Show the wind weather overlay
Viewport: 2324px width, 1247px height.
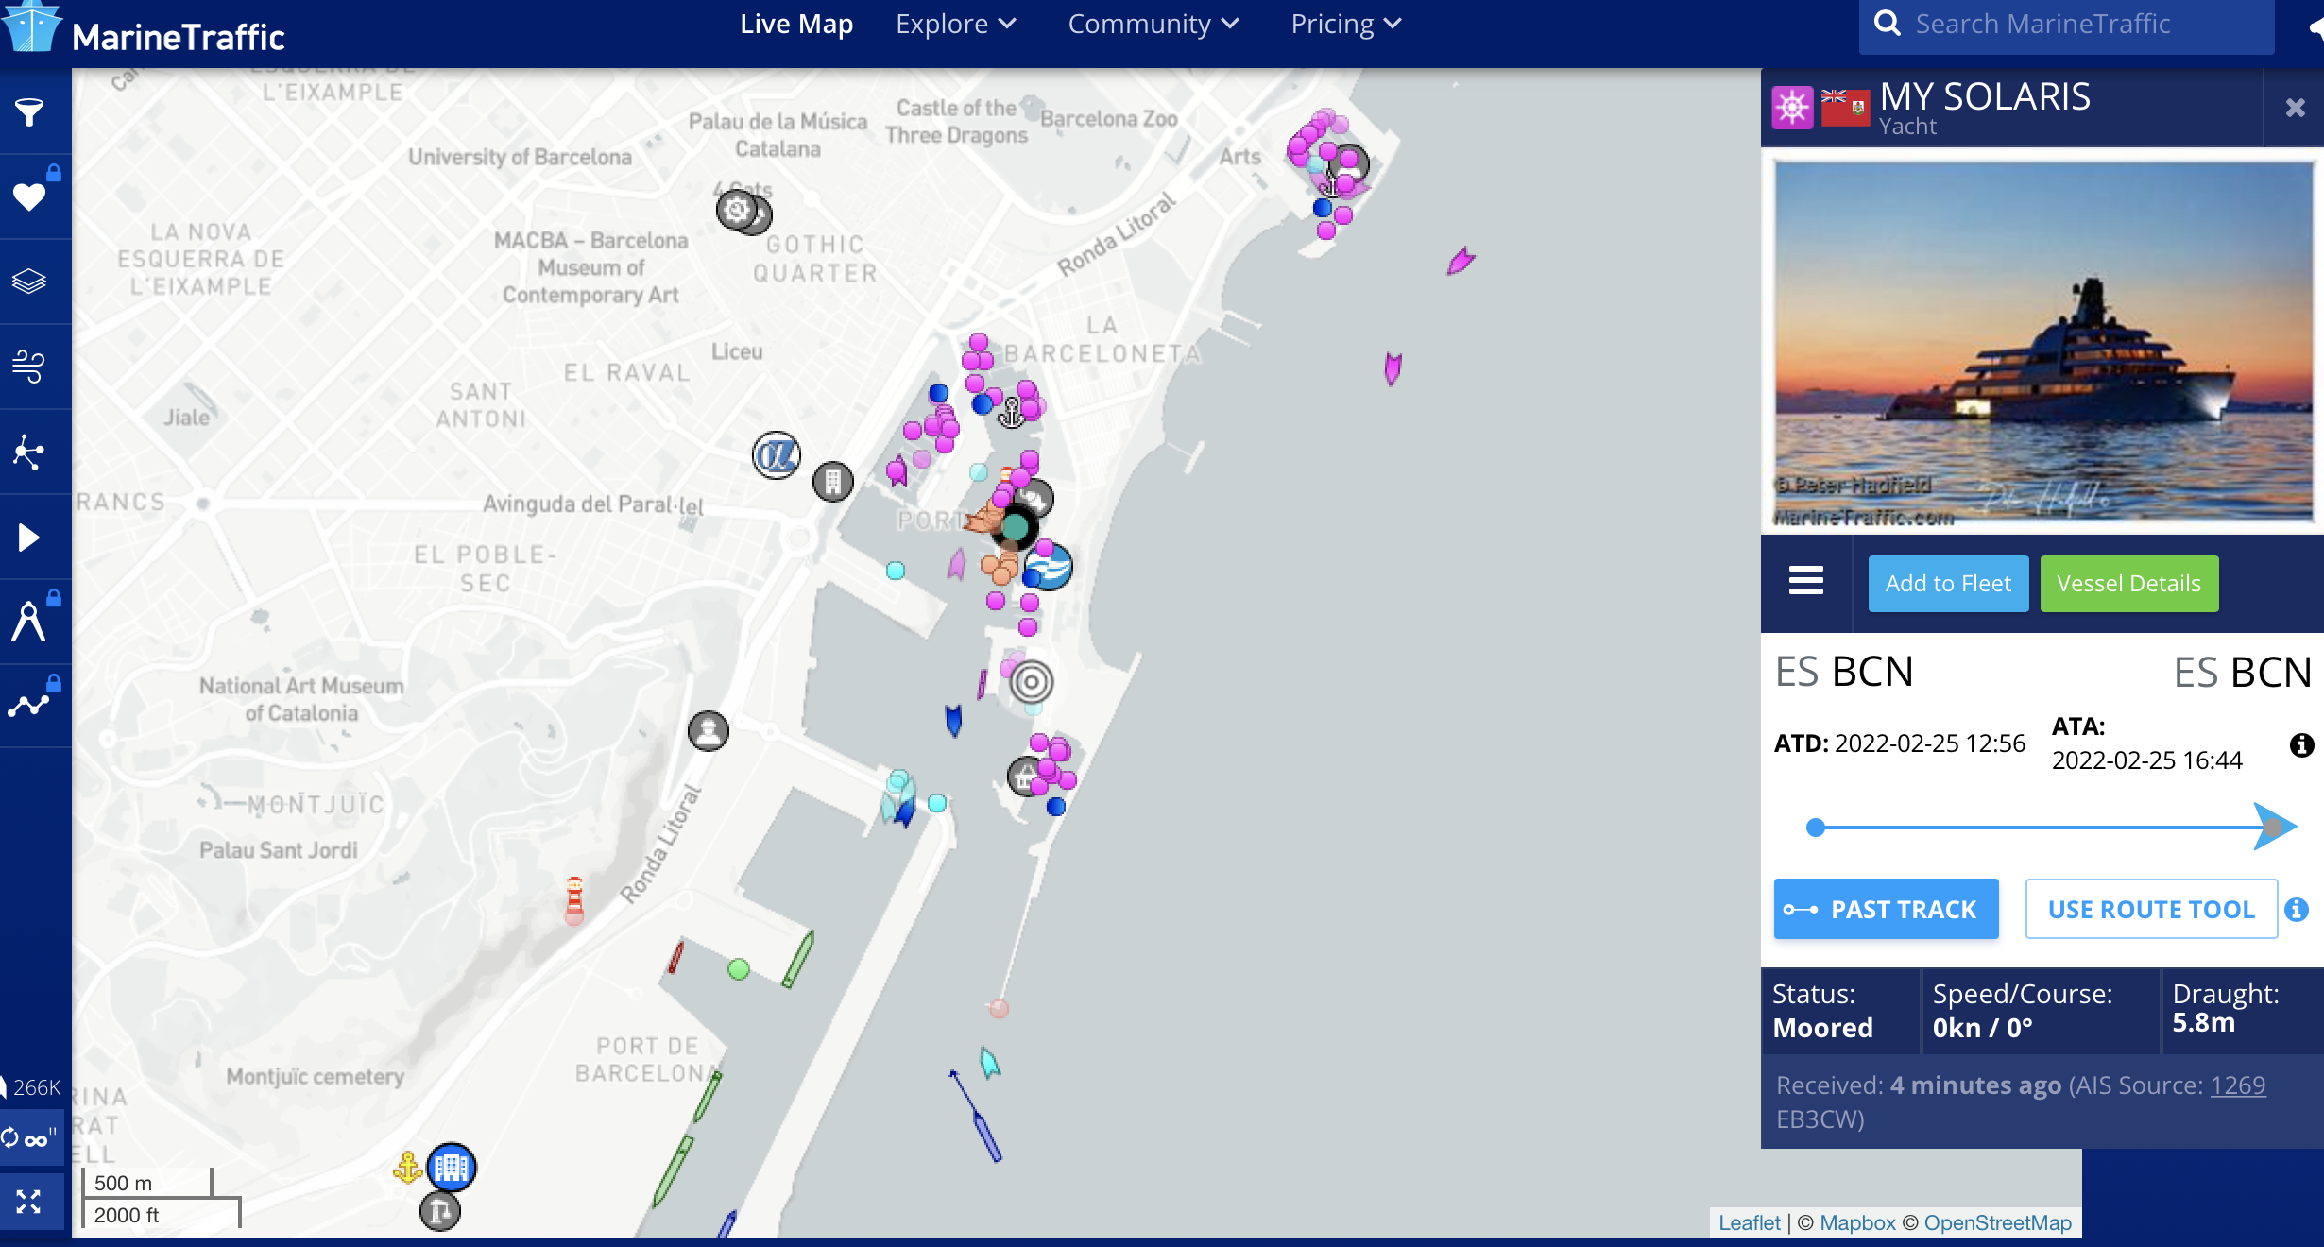(29, 367)
